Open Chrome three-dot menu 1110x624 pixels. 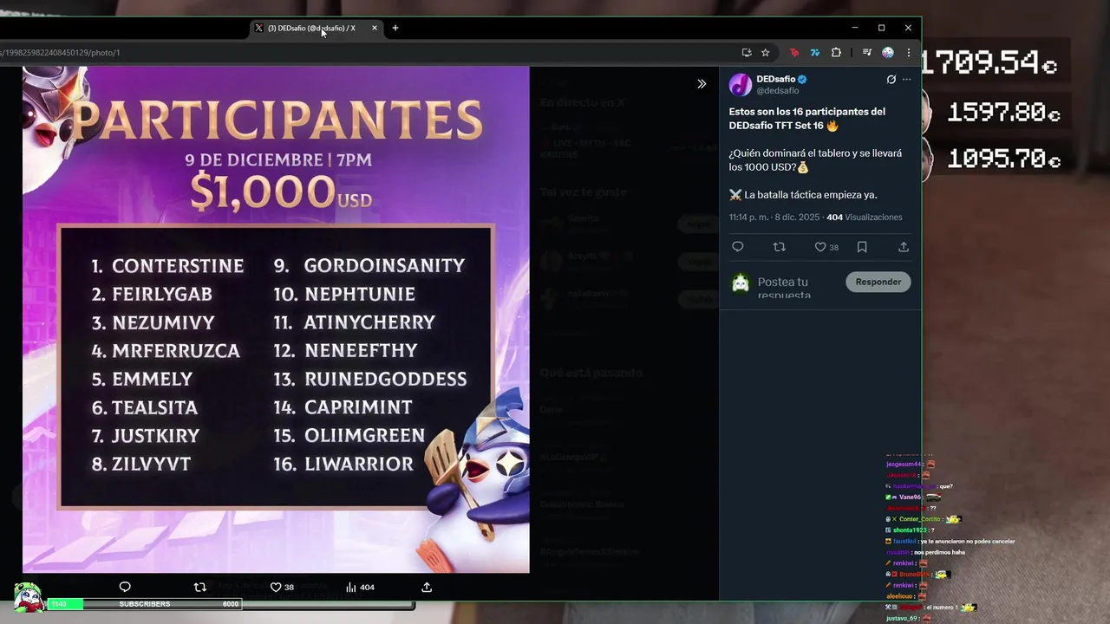(908, 53)
